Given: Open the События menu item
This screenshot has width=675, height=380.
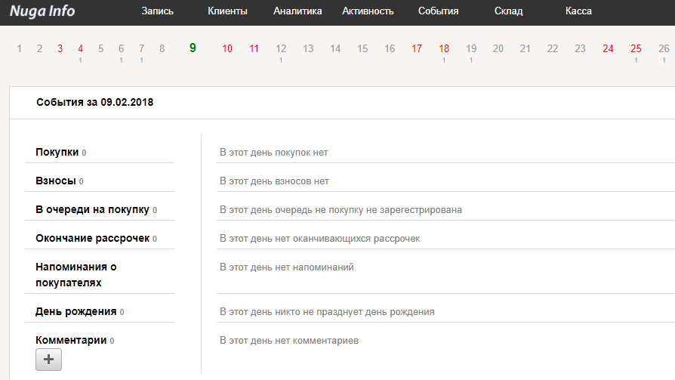Looking at the screenshot, I should click(438, 11).
